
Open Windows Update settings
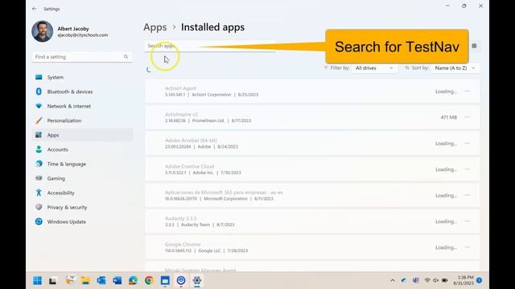coord(82,222)
